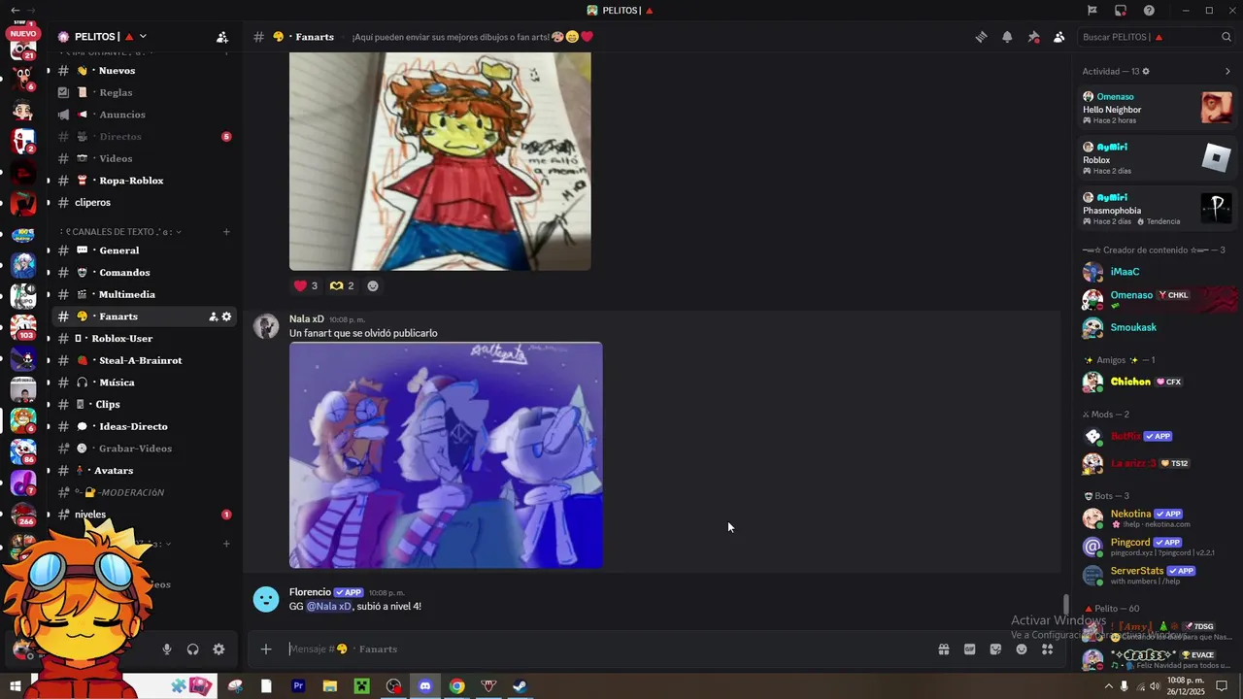The height and width of the screenshot is (699, 1243).
Task: Click the invite members icon near server name
Action: pyautogui.click(x=222, y=37)
